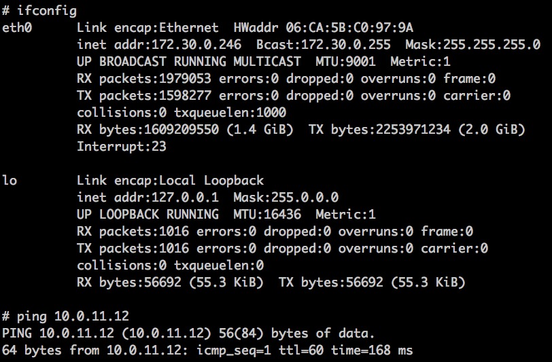Screen dimensions: 552x362
Task: Click the TX packets:1598277 counter
Action: (144, 95)
